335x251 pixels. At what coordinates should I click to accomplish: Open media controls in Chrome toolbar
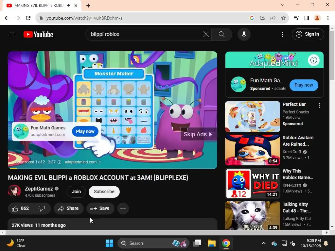(x=296, y=18)
